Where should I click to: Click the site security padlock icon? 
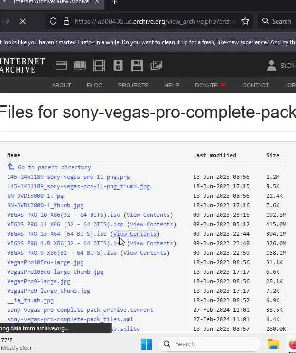pos(66,21)
